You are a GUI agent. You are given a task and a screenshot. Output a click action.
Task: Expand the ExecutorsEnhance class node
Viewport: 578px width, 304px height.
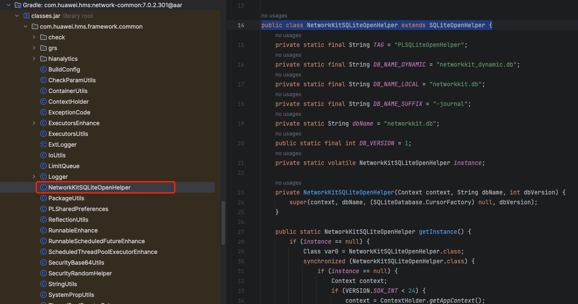(34, 123)
